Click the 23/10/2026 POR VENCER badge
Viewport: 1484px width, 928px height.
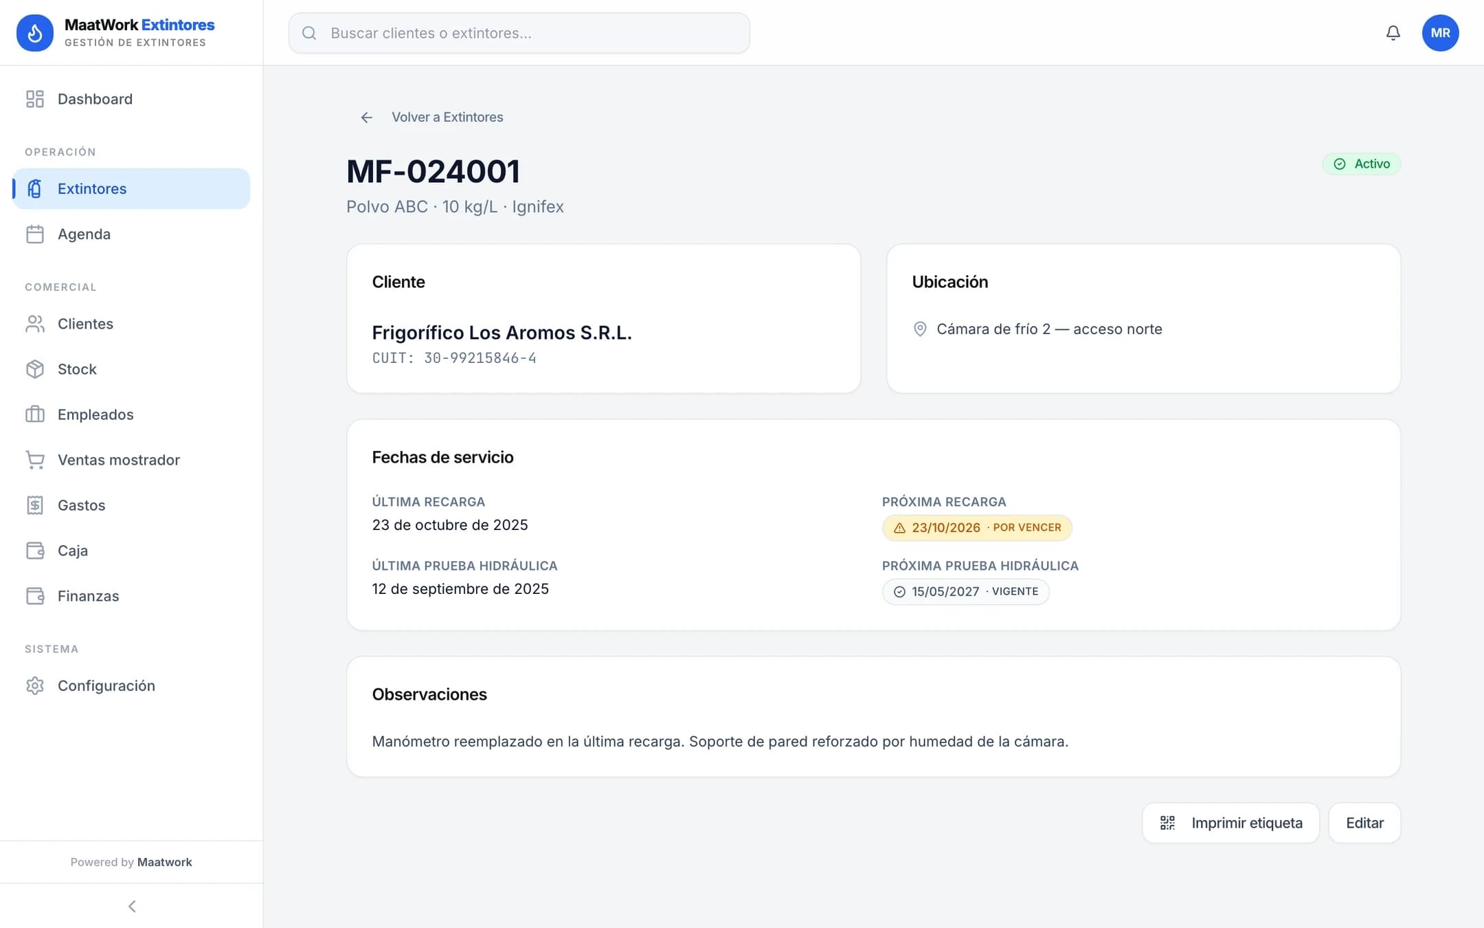click(x=977, y=527)
